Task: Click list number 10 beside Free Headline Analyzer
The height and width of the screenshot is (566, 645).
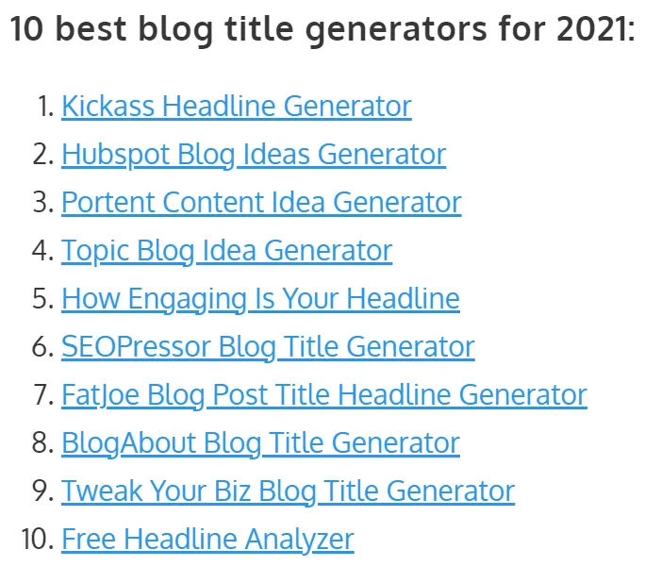Action: (x=38, y=539)
